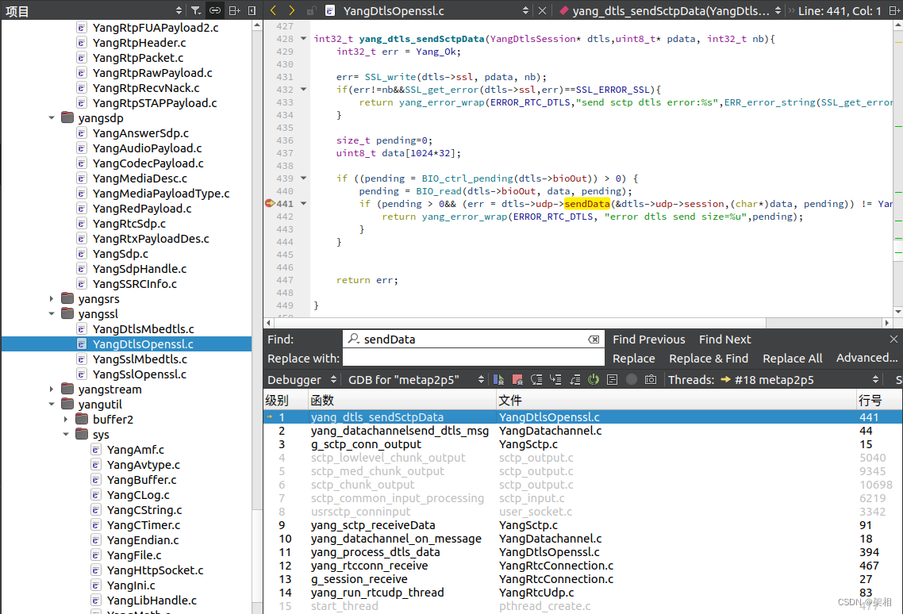This screenshot has height=614, width=903.
Task: Open the breakpoints list icon in debugger toolbar
Action: pos(612,379)
